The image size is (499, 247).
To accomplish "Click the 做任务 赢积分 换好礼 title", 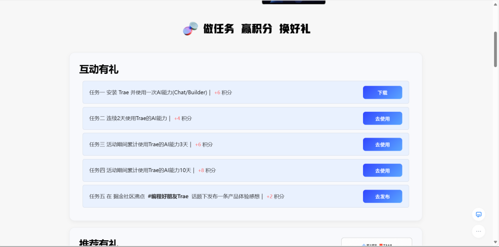I will coord(256,29).
